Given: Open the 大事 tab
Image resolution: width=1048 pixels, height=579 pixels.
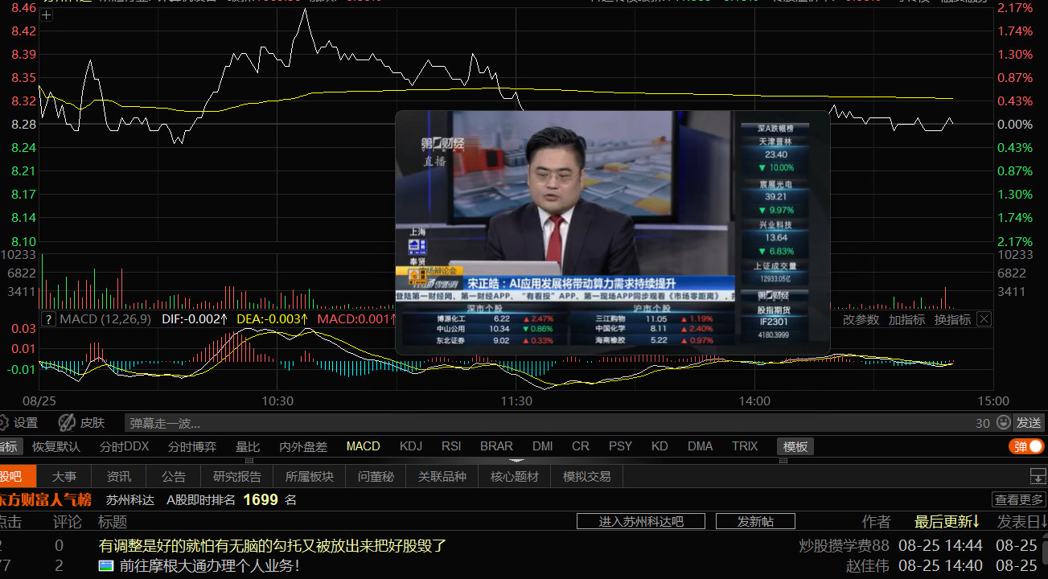Looking at the screenshot, I should [64, 476].
